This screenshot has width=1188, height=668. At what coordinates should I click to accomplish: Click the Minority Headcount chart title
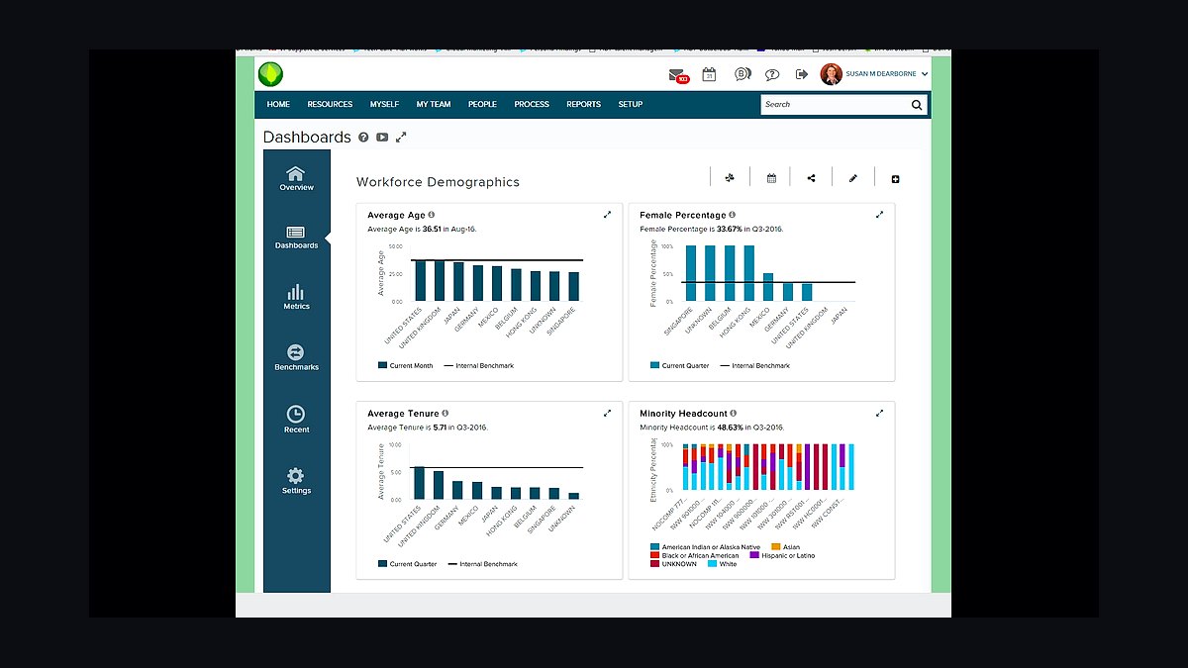(683, 413)
